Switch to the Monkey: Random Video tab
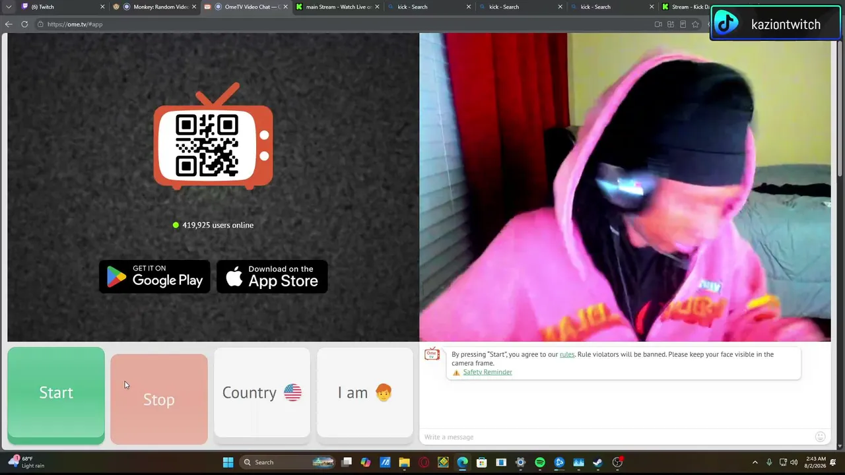The image size is (845, 475). tap(155, 7)
